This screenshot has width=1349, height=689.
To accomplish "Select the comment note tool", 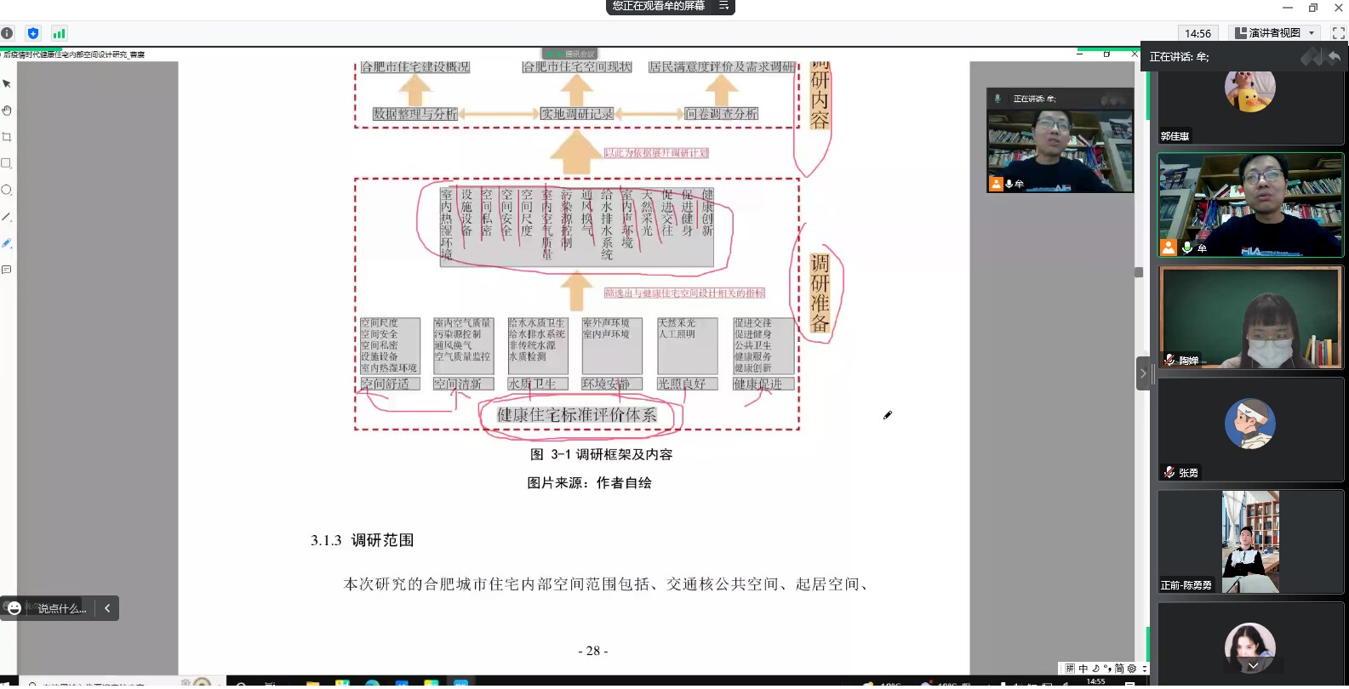I will coord(7,270).
